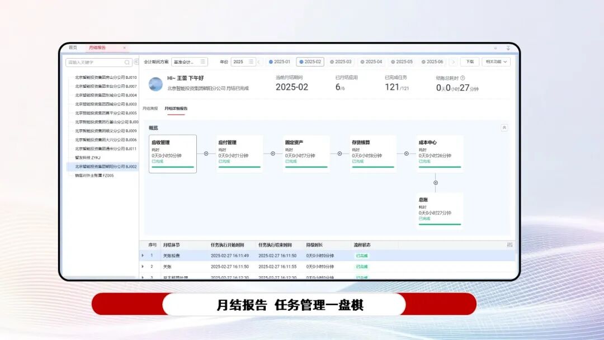Click the next period arrow after 2025-06
The width and height of the screenshot is (604, 340).
coord(454,62)
